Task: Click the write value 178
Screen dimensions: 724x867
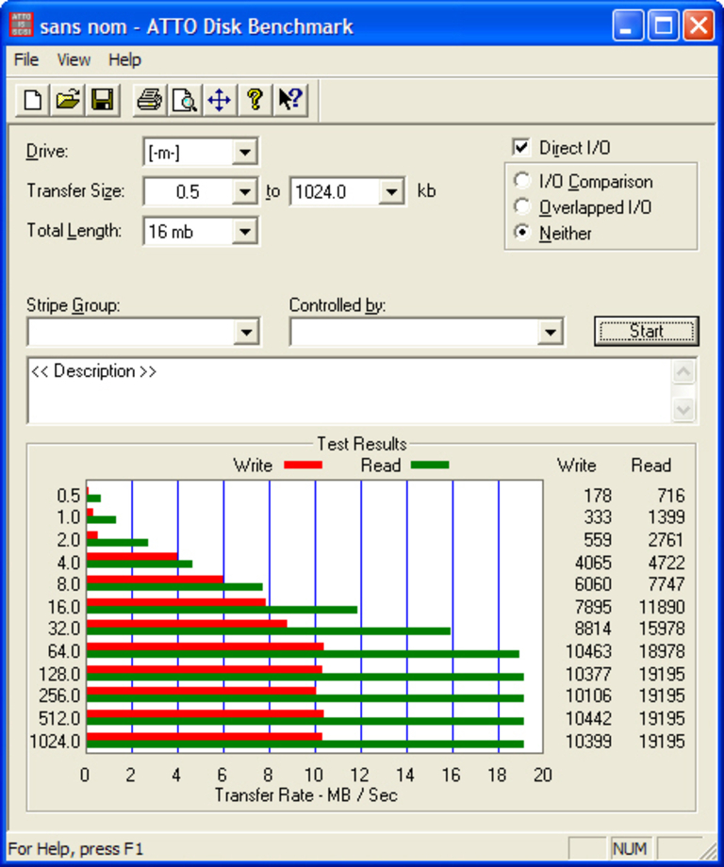Action: [x=598, y=496]
